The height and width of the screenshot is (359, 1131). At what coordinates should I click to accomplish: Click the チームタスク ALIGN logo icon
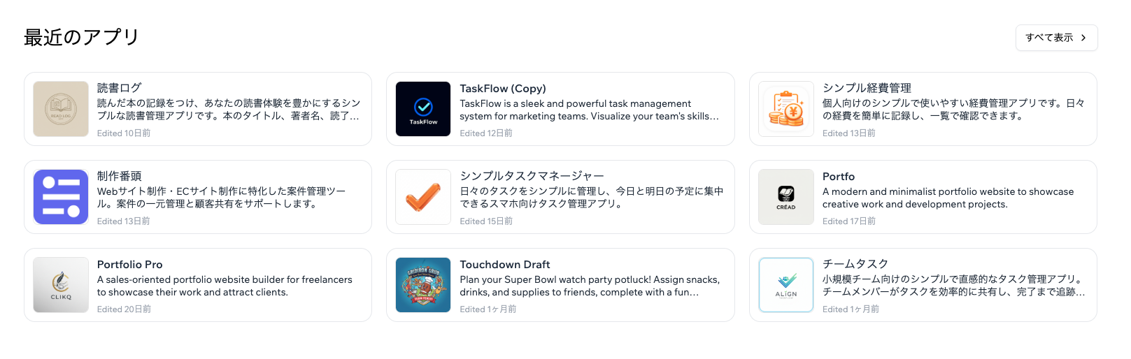tap(786, 285)
